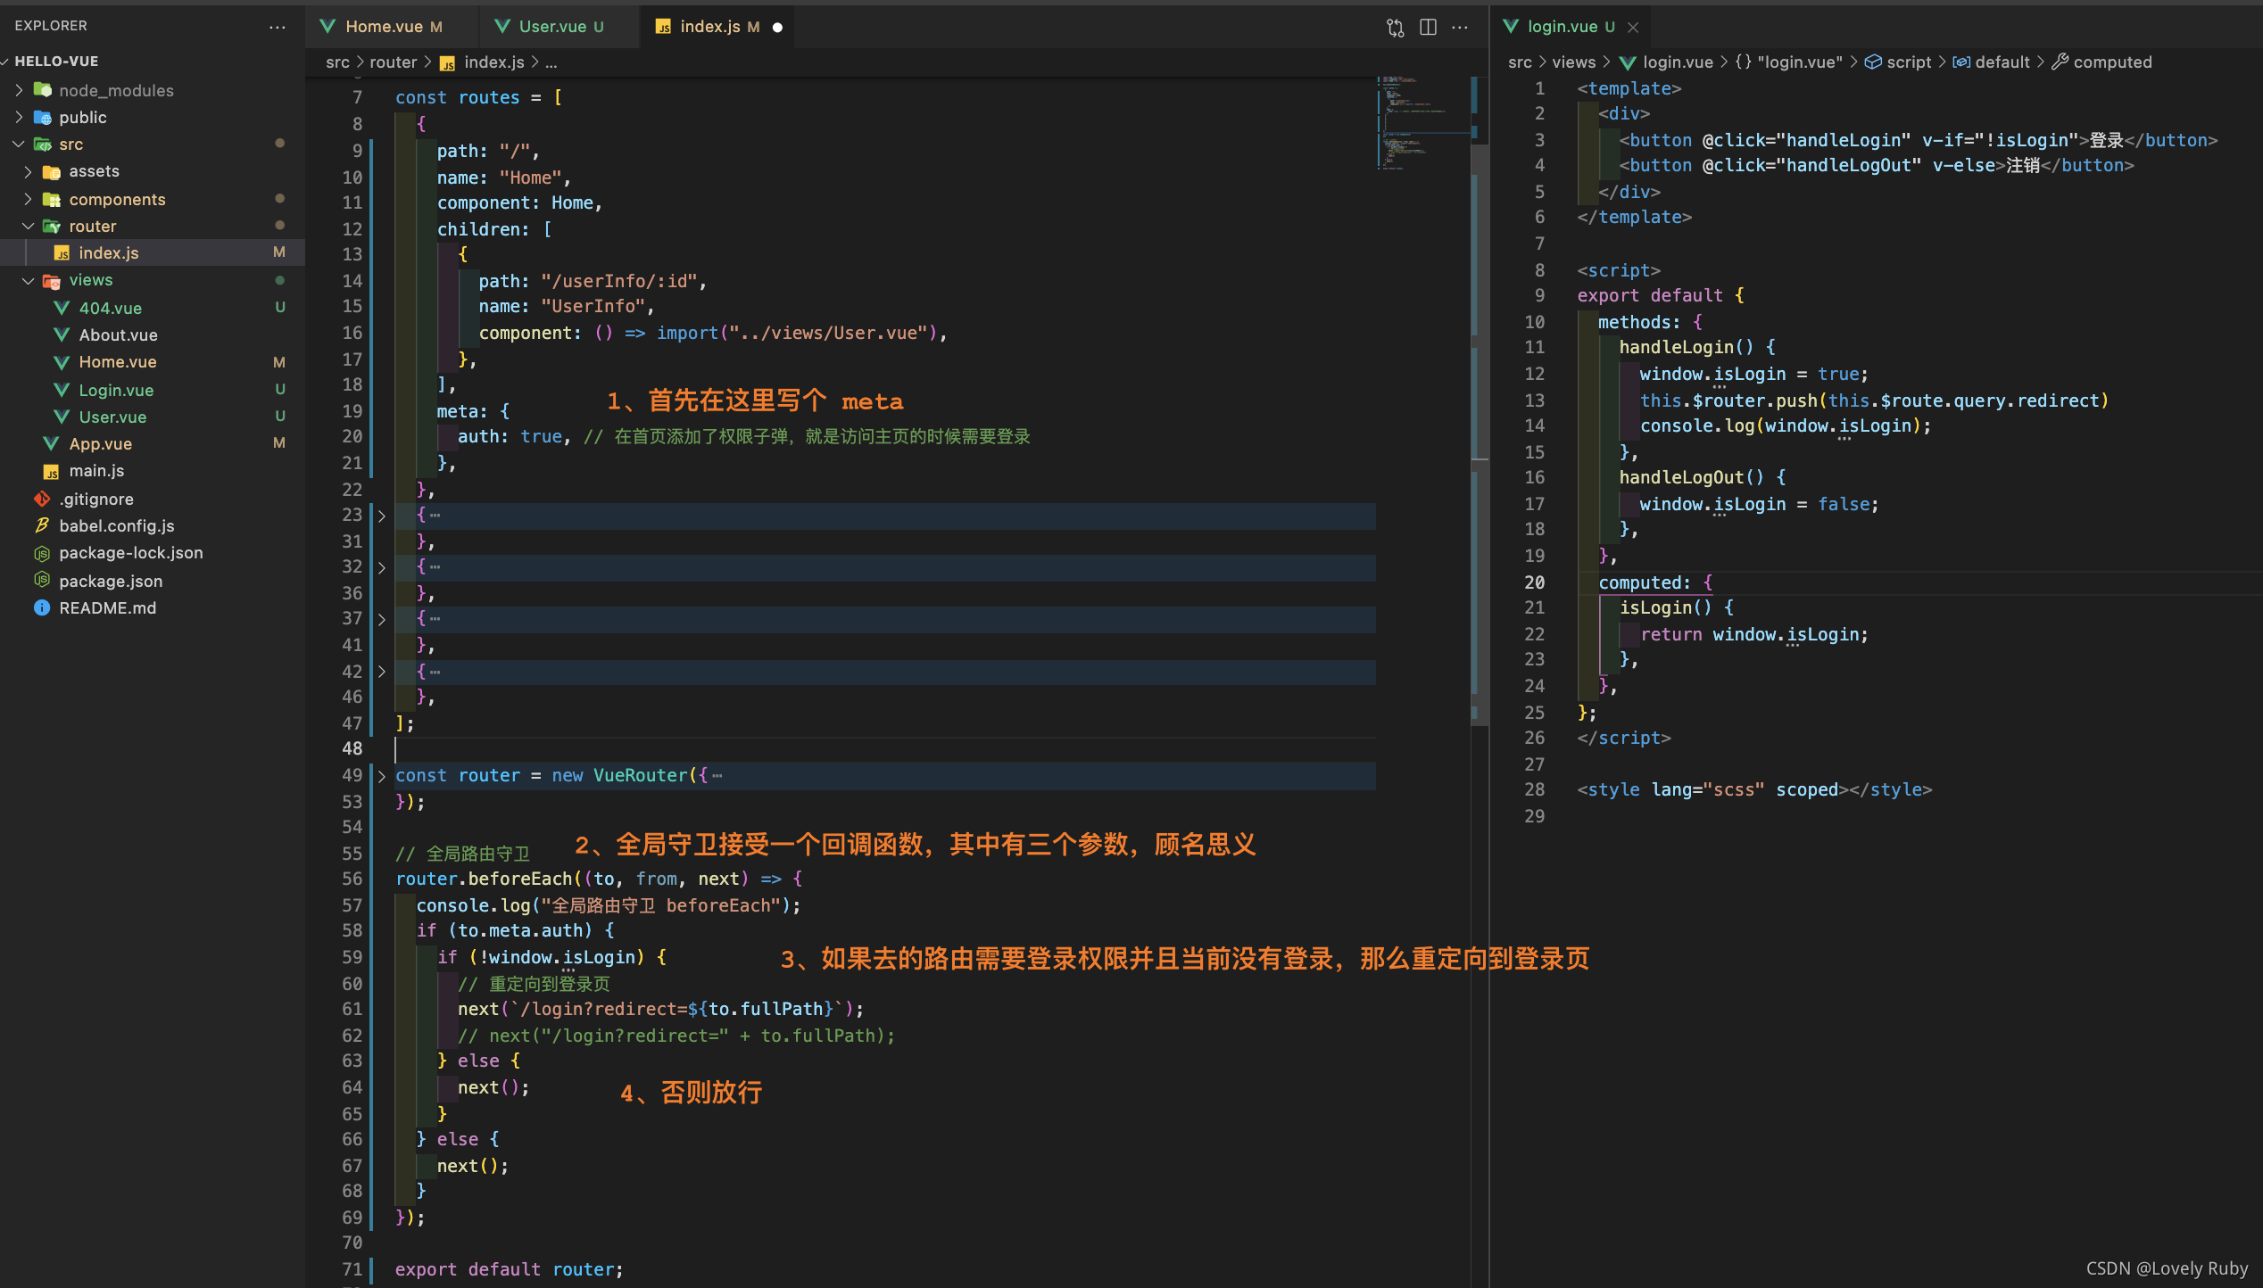Click the Split Editor Right icon
Viewport: 2263px width, 1288px height.
1428,28
